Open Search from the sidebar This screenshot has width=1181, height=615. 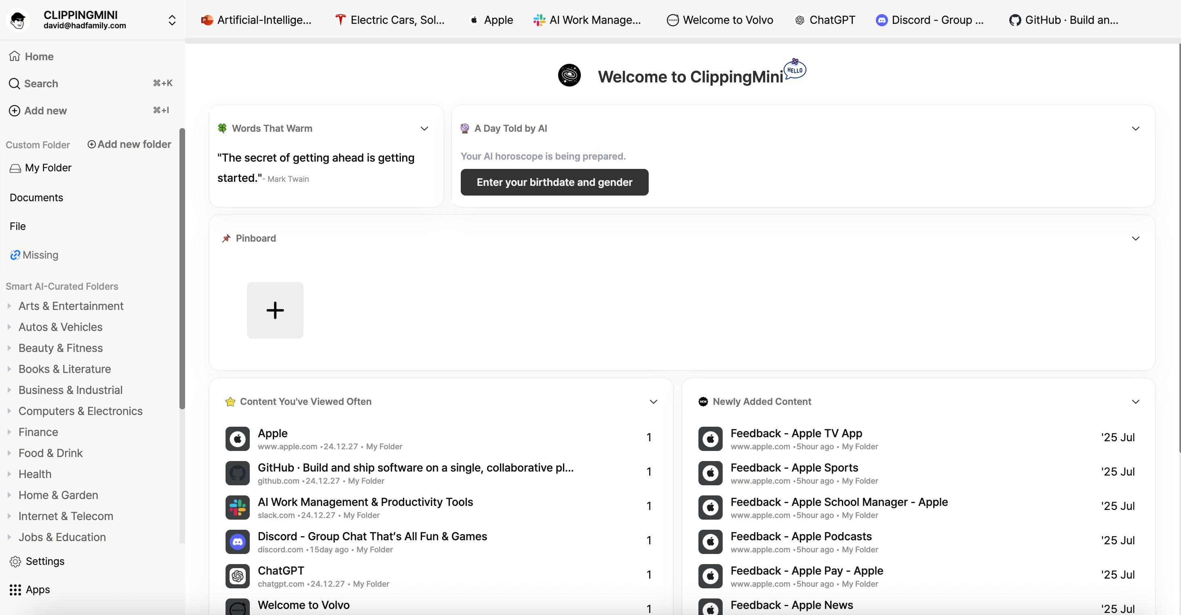[34, 83]
